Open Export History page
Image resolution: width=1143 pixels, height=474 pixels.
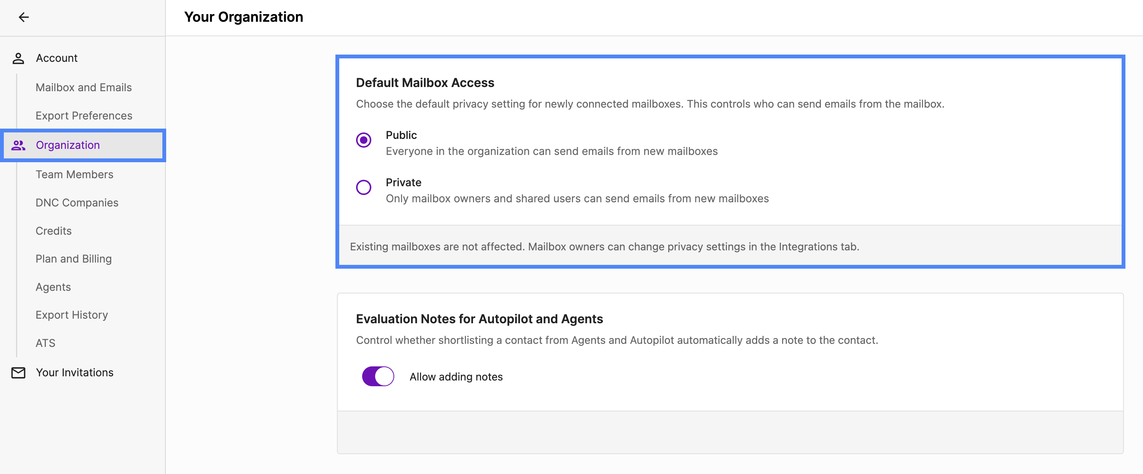tap(71, 315)
